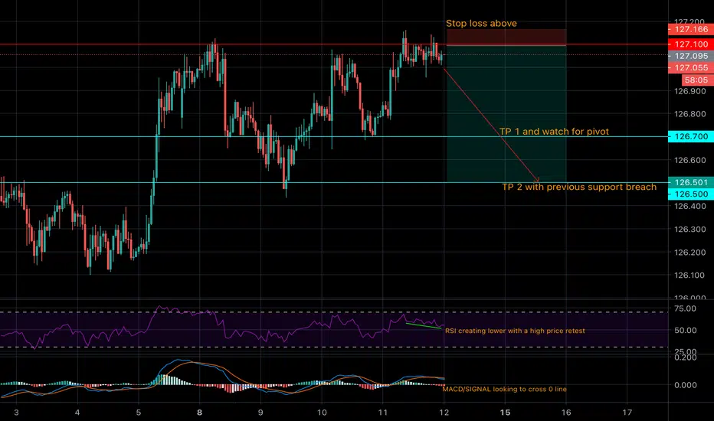Select the 'Stop loss above' text annotation
This screenshot has width=714, height=421.
click(x=481, y=23)
